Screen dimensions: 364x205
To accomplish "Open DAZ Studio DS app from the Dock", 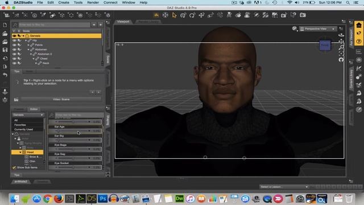I will pos(92,199).
